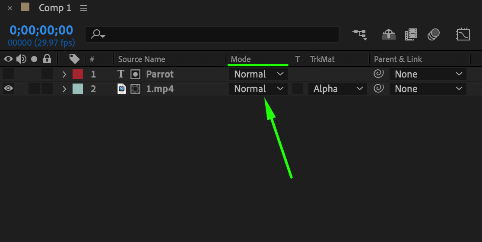Select the Comp 1 timeline tab
The height and width of the screenshot is (242, 482).
(54, 8)
